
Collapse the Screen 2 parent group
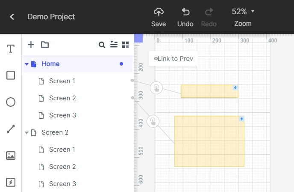click(x=26, y=133)
